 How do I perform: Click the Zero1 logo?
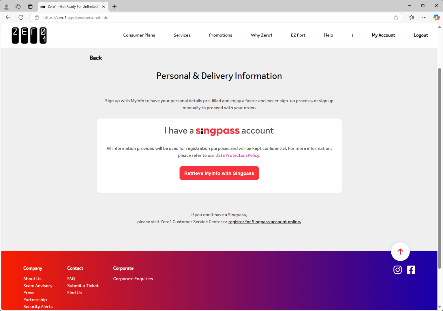(29, 35)
